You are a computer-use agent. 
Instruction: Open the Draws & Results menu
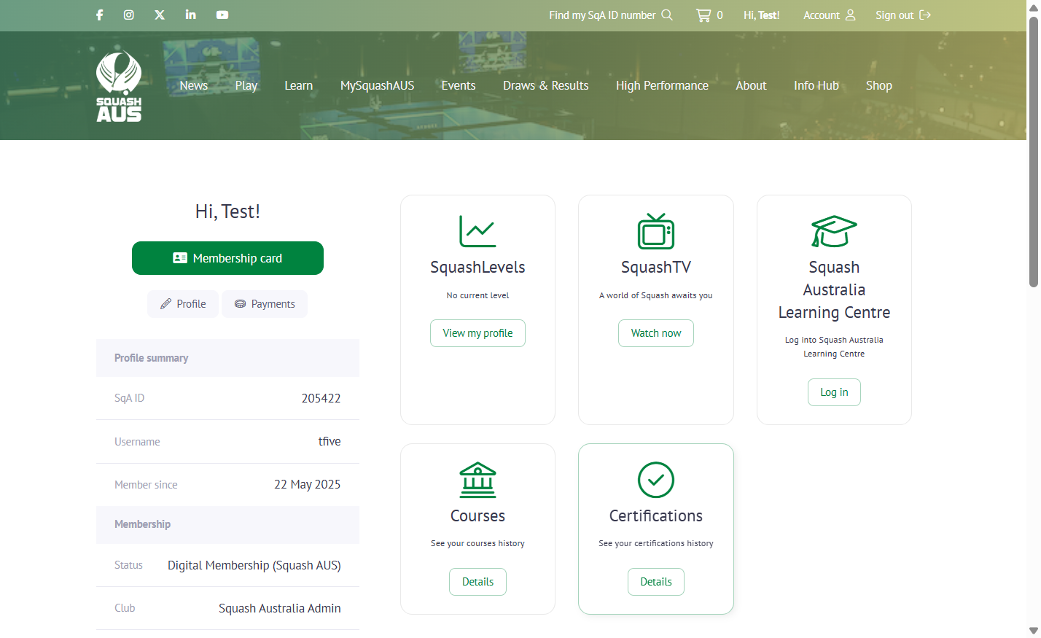(x=546, y=85)
